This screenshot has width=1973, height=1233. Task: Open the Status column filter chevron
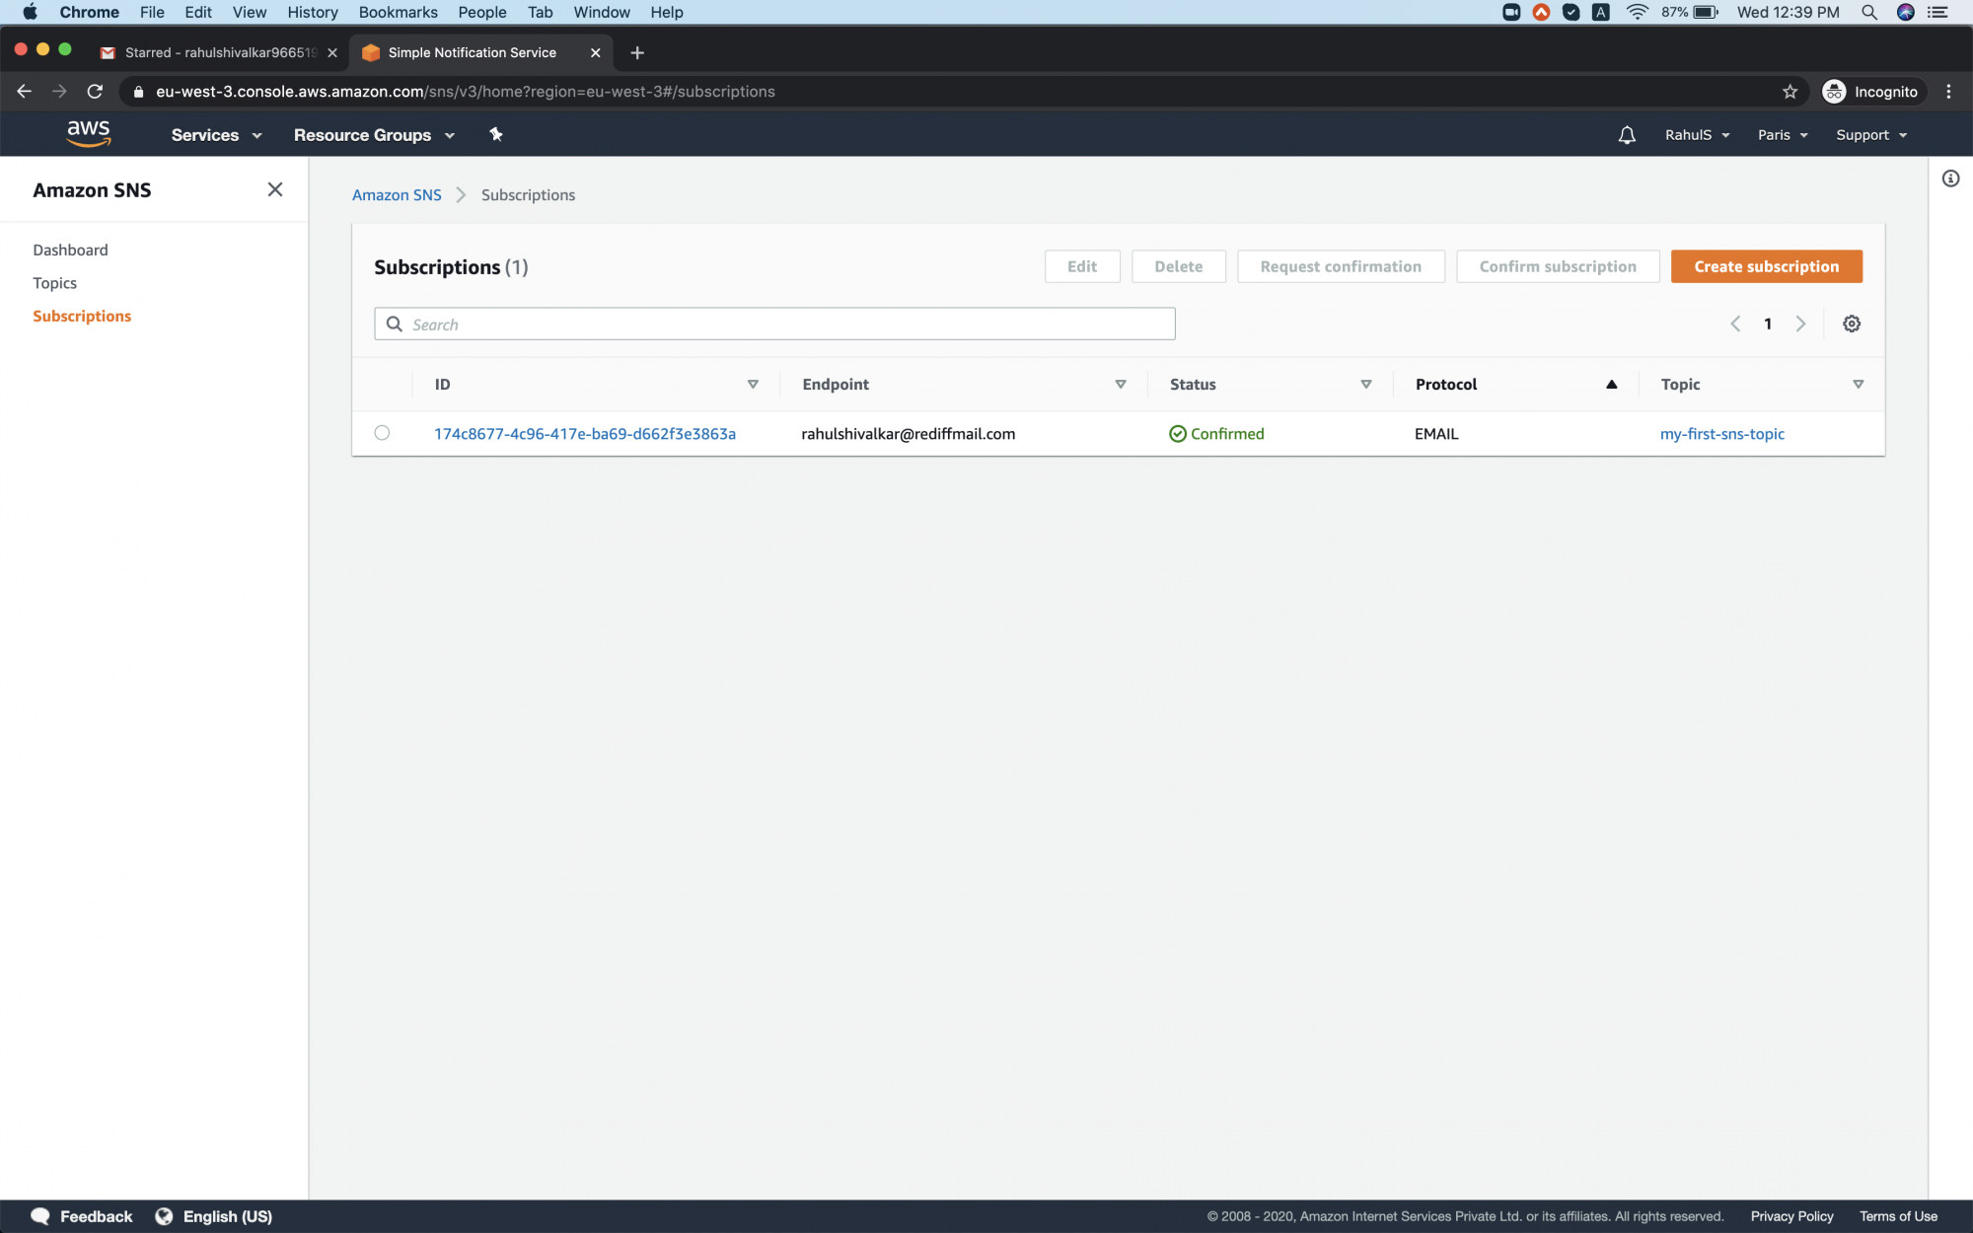[1366, 385]
